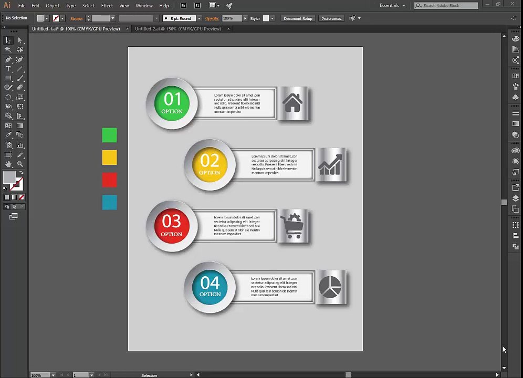Image resolution: width=523 pixels, height=378 pixels.
Task: Select the Eraser tool
Action: (x=20, y=87)
